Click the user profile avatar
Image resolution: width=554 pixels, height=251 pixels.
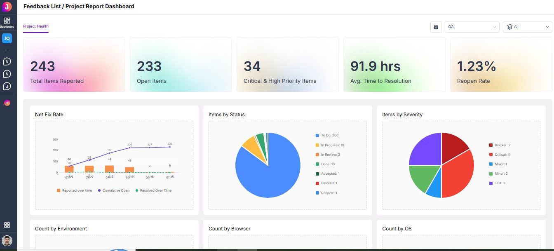pyautogui.click(x=7, y=240)
